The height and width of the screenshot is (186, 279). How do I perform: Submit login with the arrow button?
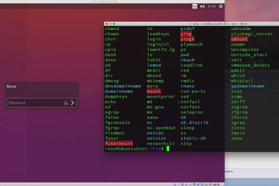coord(73,103)
